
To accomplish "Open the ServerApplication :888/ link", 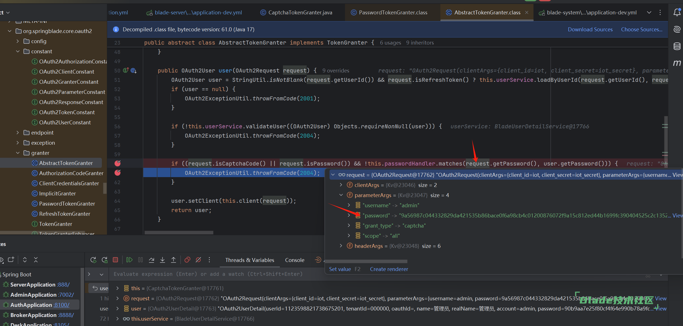I will [63, 285].
